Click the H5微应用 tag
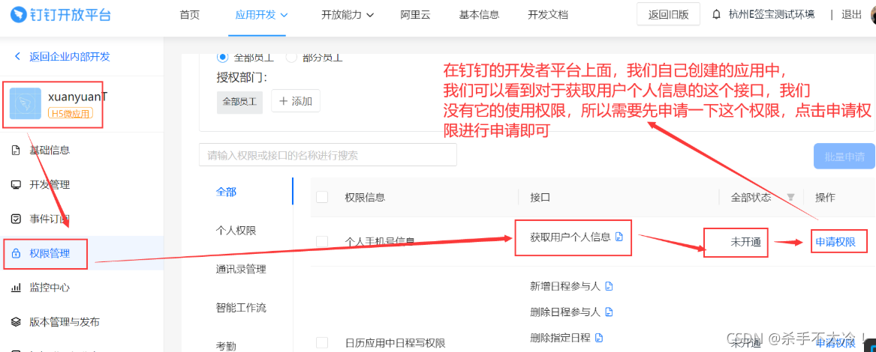 (x=71, y=112)
